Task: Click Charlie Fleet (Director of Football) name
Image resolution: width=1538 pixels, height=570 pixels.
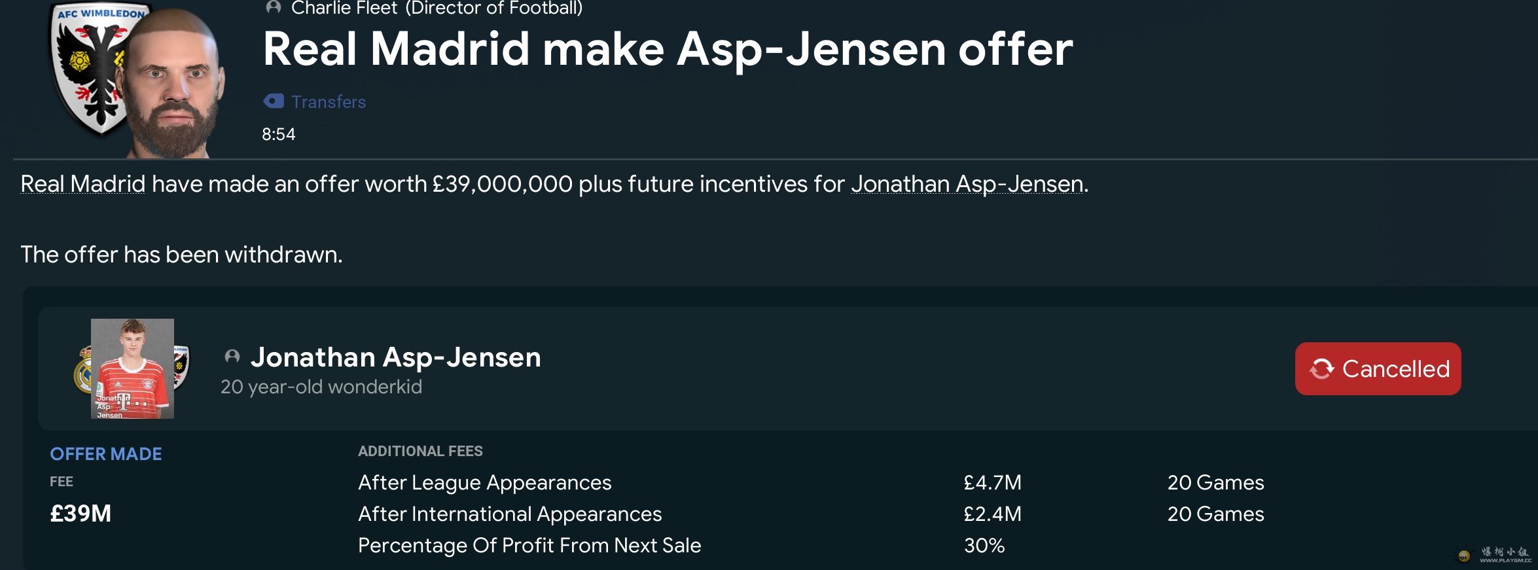Action: point(437,9)
